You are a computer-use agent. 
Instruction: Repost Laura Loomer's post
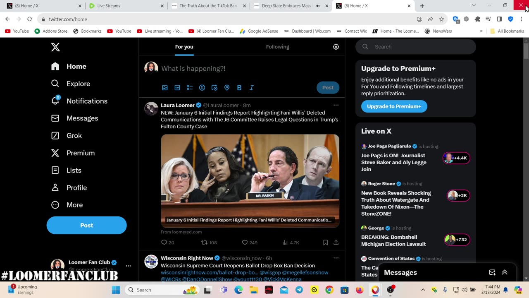(209, 243)
